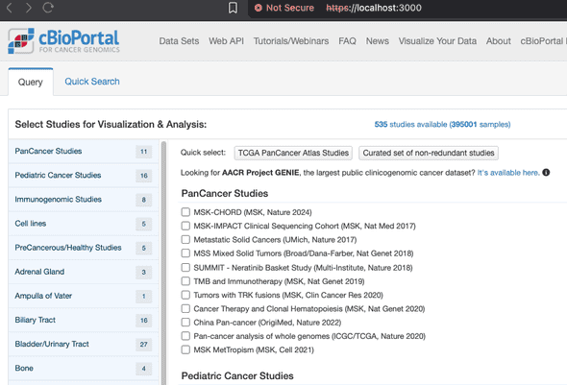Switch to the Quick Search tab
The height and width of the screenshot is (385, 567).
92,82
